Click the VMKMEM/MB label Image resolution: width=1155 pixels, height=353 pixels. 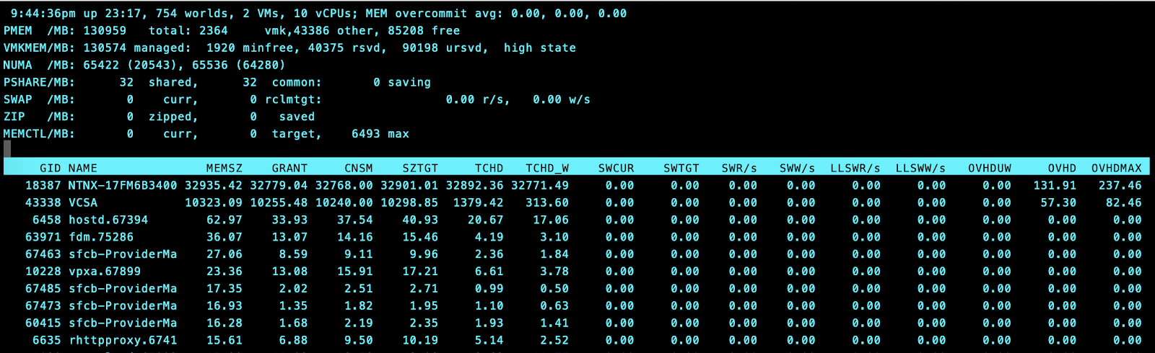click(x=39, y=48)
